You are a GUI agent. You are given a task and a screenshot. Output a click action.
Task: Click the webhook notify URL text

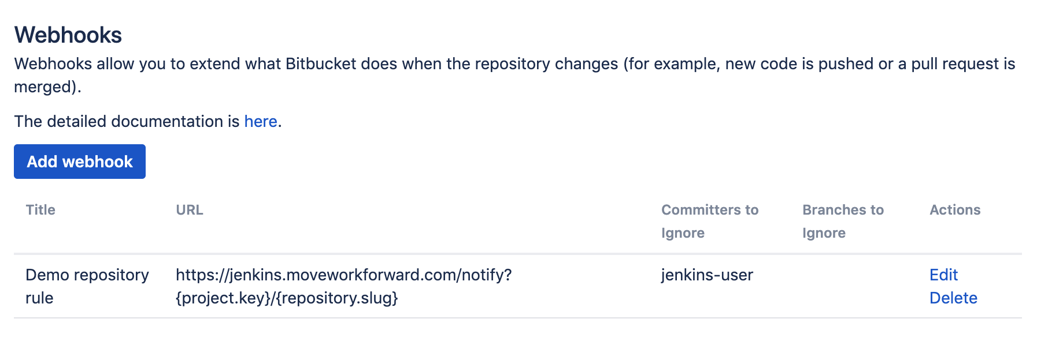tap(344, 275)
